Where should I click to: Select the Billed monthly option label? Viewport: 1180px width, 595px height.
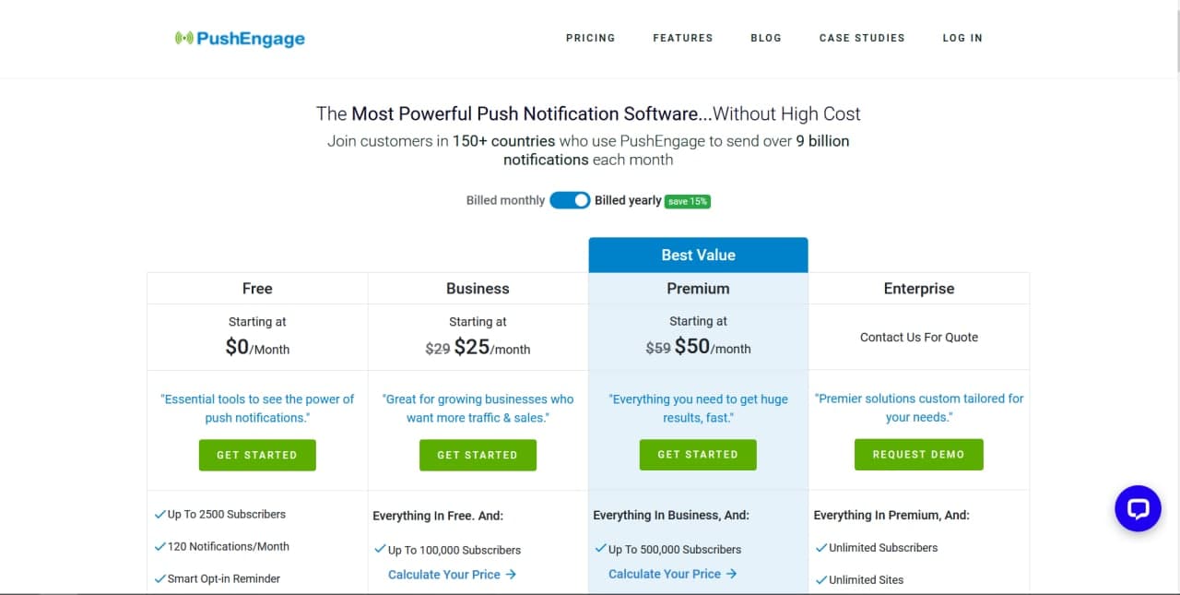click(x=505, y=200)
